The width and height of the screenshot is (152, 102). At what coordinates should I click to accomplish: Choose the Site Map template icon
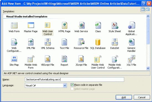[14, 59]
